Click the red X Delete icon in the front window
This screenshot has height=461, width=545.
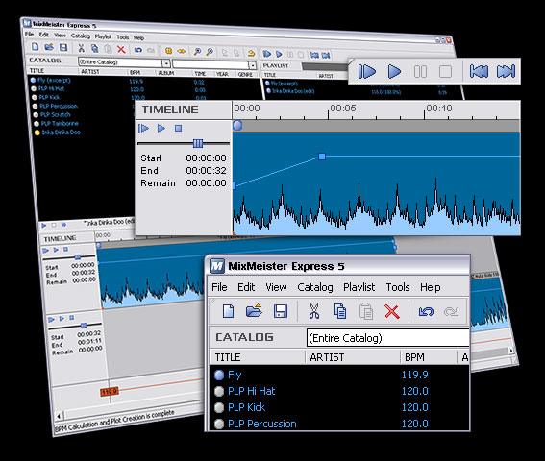pos(392,311)
